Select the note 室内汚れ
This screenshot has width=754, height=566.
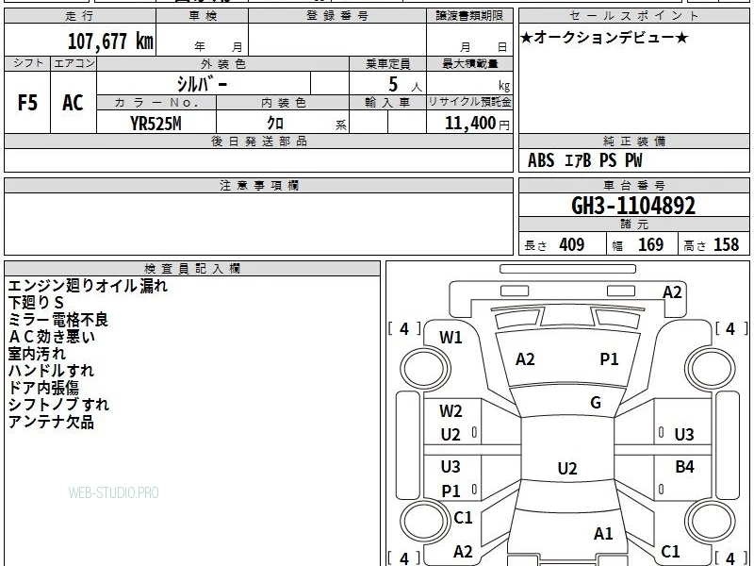(37, 354)
